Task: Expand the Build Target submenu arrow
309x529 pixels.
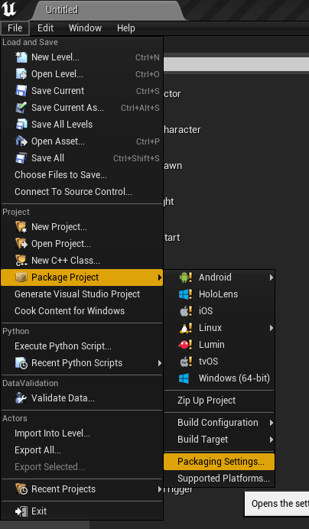Action: (x=272, y=440)
